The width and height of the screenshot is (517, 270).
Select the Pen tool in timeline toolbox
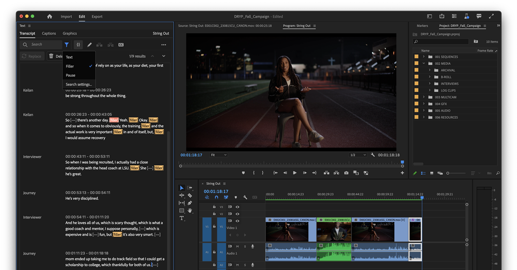pyautogui.click(x=190, y=203)
